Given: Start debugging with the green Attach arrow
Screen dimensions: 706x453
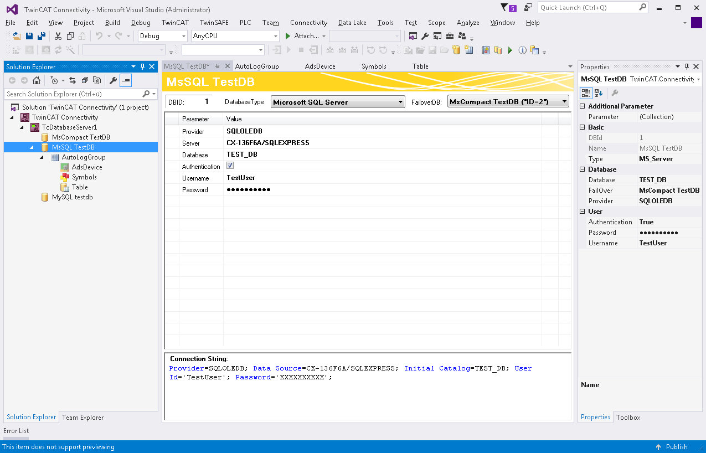Looking at the screenshot, I should click(288, 36).
